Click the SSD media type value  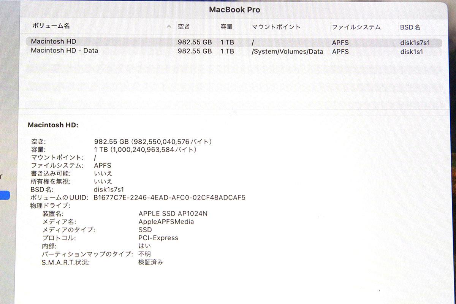[x=145, y=230]
